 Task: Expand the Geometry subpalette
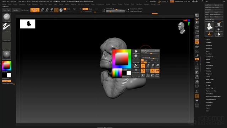(209, 43)
